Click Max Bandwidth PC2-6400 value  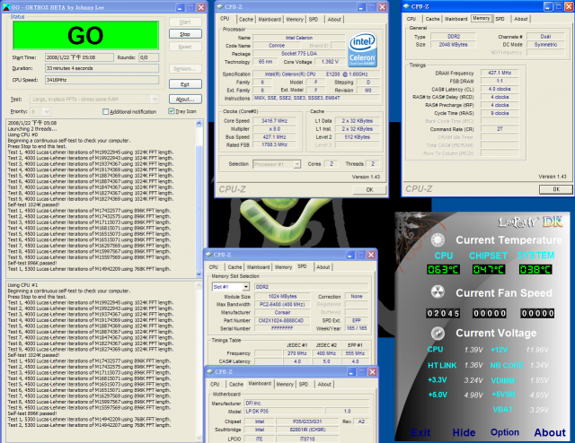tap(282, 305)
